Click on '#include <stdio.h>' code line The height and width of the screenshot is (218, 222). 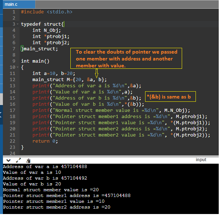46,12
